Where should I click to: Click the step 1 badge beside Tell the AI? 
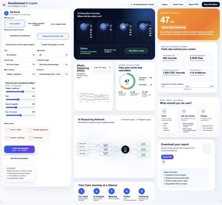pos(6,13)
